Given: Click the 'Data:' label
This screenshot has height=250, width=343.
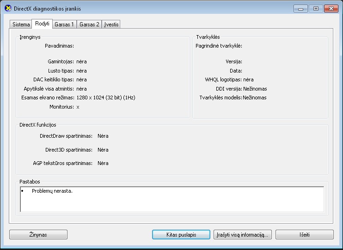Looking at the screenshot, I should point(236,71).
